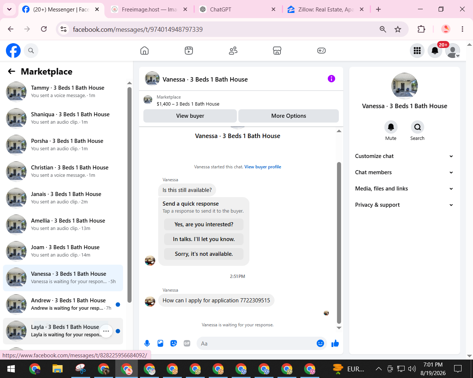Click the Mute bell icon
This screenshot has width=473, height=378.
pos(391,127)
